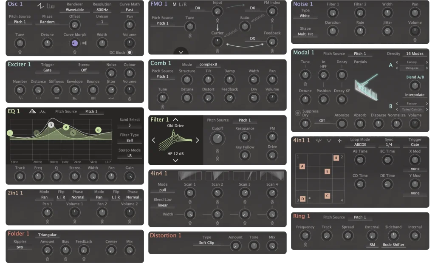Select EQ band node 6 on the graph

[98, 130]
